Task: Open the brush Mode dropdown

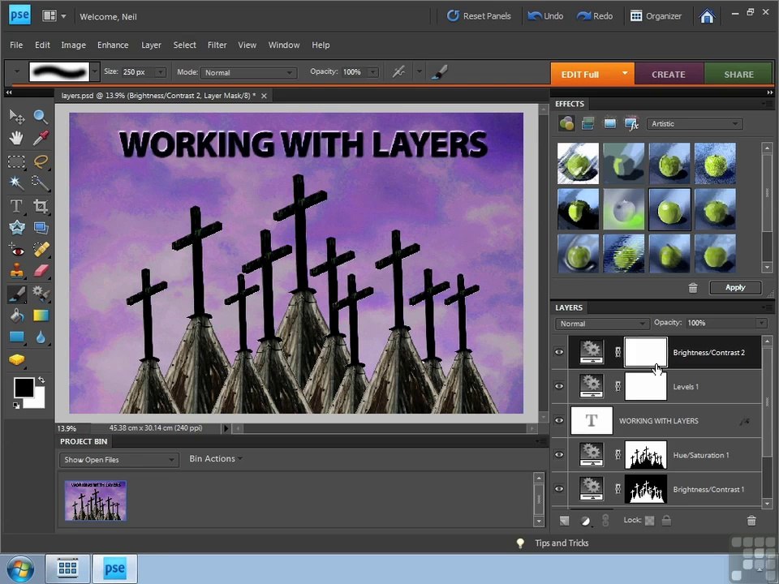Action: pyautogui.click(x=249, y=72)
